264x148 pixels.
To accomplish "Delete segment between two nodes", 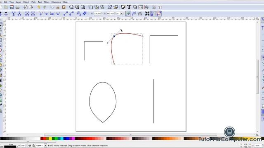I will point(33,14).
